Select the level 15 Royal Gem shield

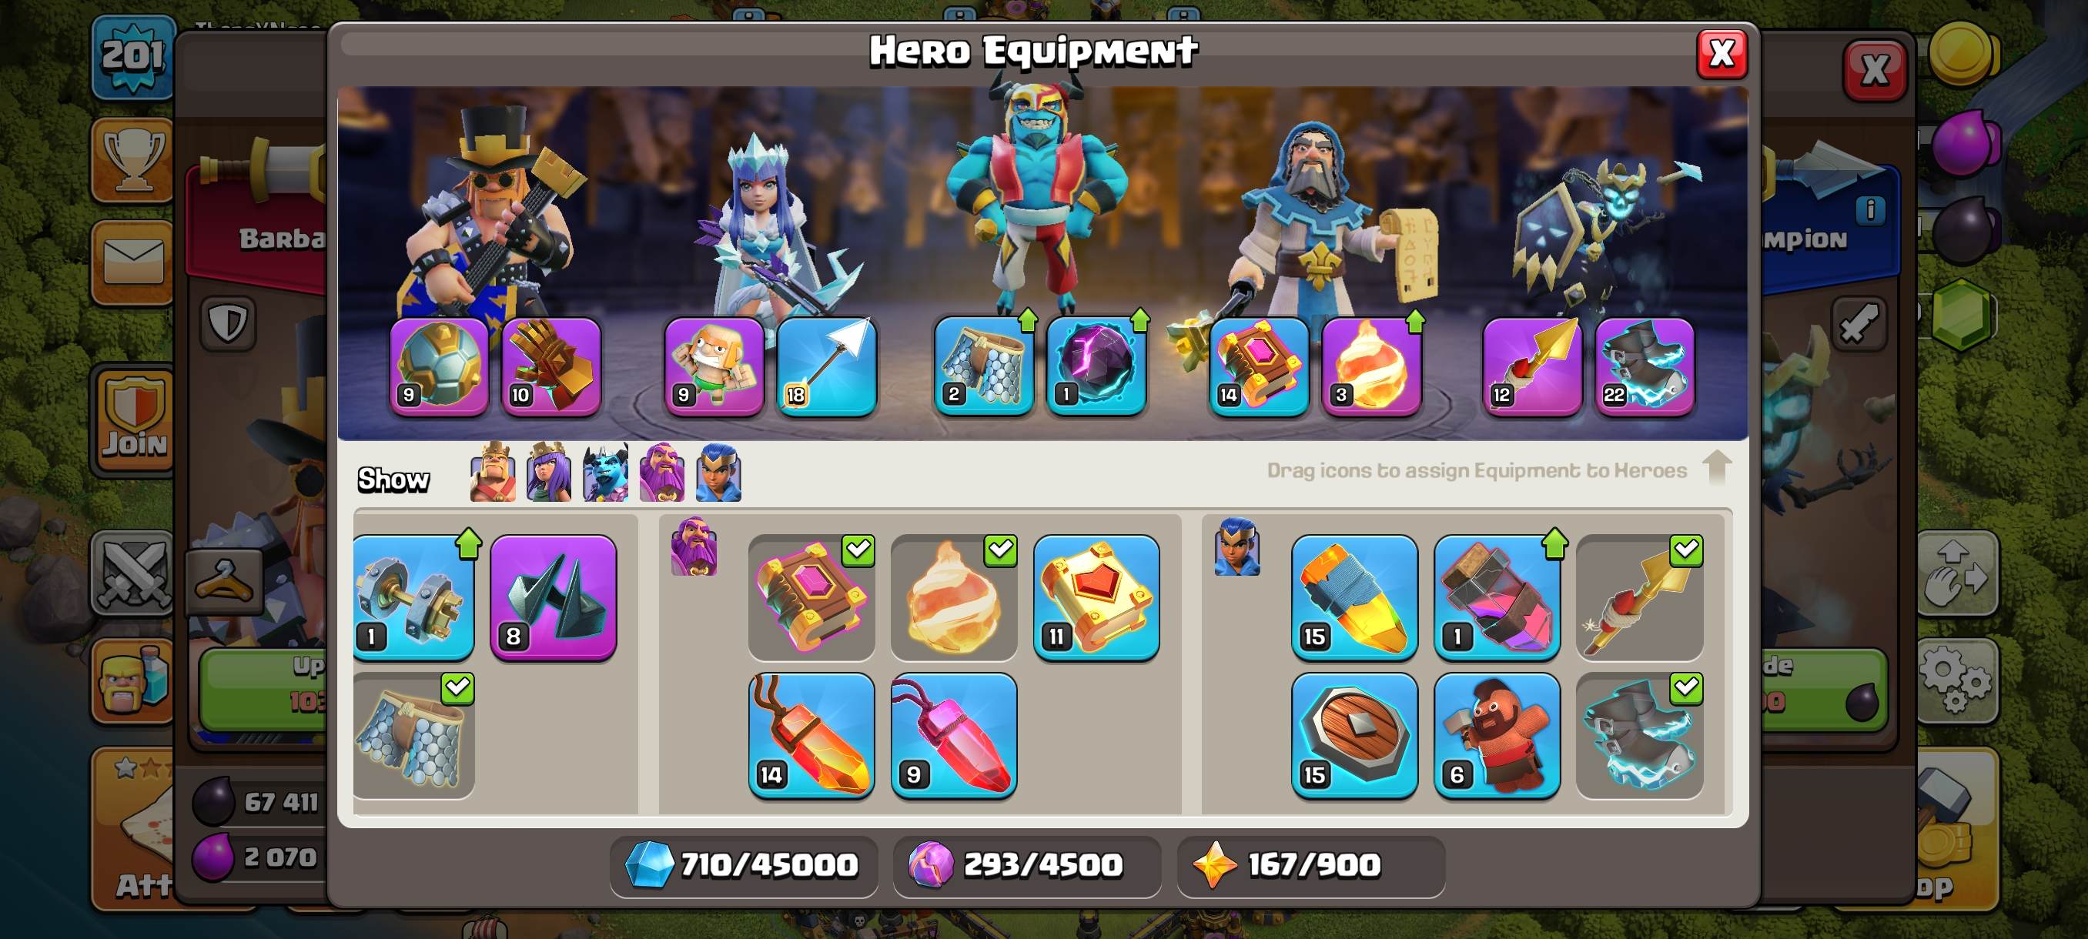tap(1354, 736)
